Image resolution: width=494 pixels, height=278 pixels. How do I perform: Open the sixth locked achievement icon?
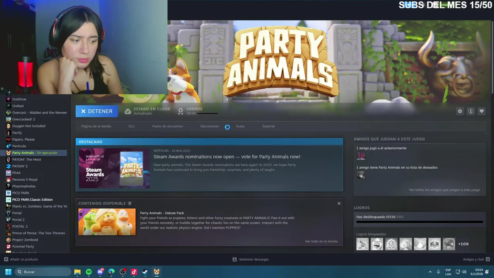(x=435, y=244)
